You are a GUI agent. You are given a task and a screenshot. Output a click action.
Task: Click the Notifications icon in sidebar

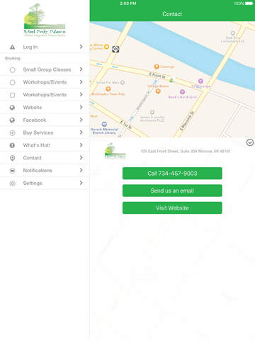[12, 171]
